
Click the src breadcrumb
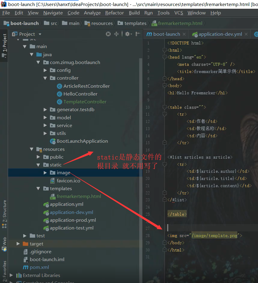(x=51, y=23)
